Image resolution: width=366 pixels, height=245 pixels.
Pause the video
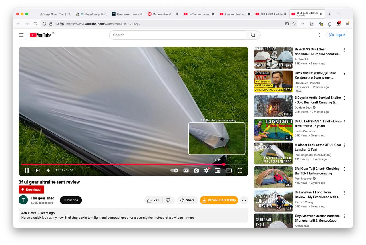[x=27, y=170]
